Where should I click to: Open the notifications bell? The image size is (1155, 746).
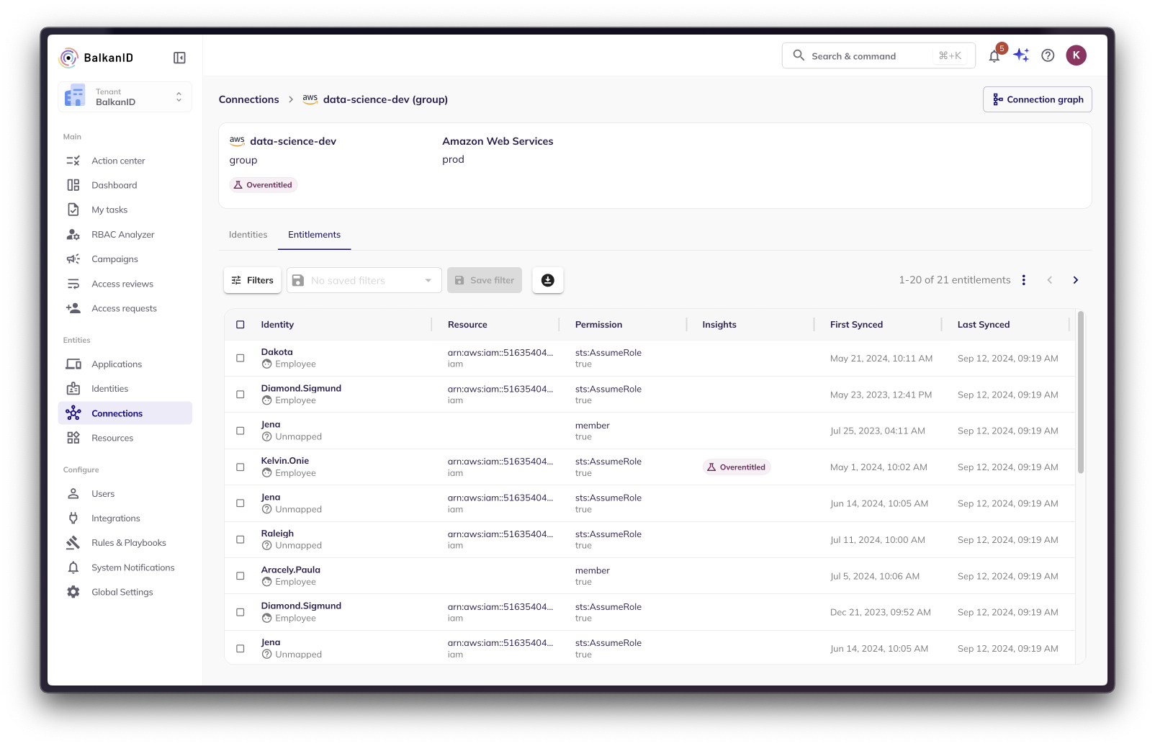point(994,56)
